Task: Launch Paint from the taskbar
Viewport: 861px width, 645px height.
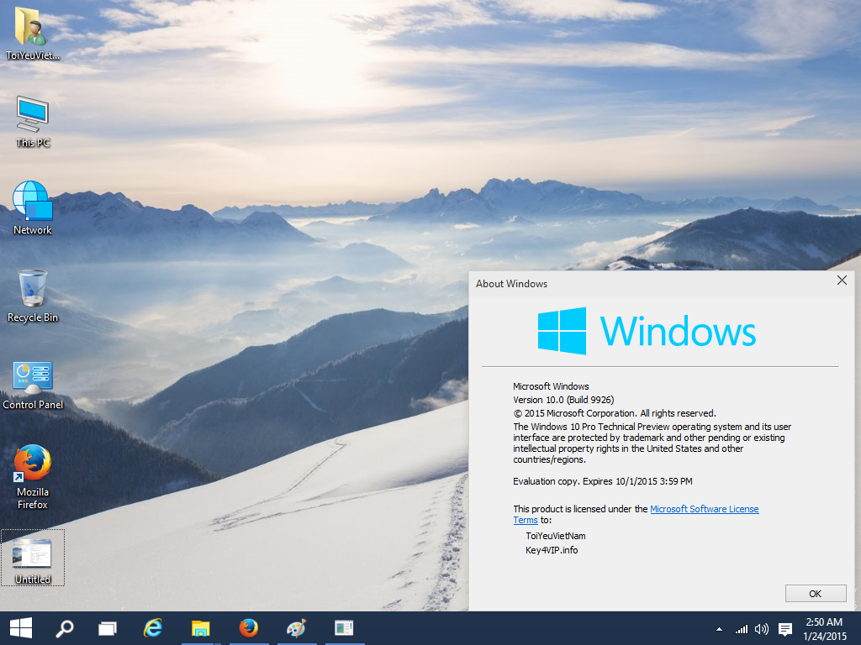Action: 296,628
